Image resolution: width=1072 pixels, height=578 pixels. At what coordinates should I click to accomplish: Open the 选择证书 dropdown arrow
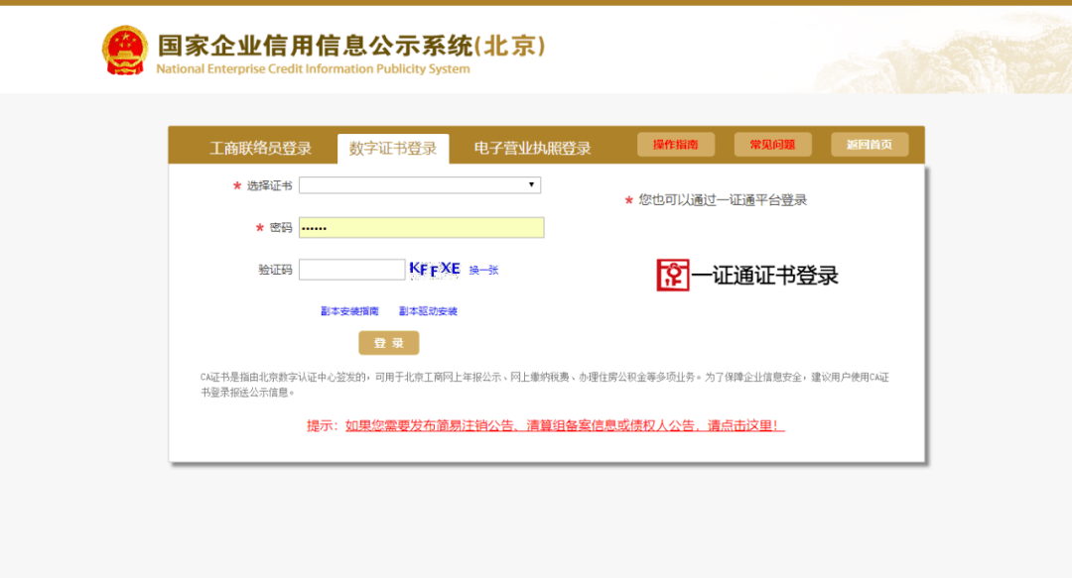coord(531,184)
